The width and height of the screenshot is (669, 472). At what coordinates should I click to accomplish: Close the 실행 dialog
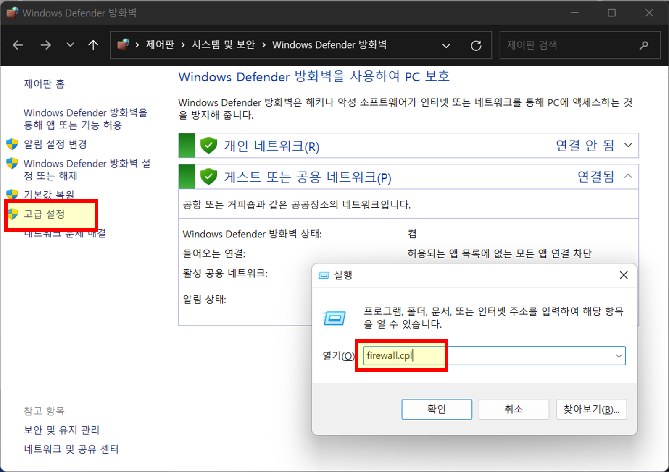coord(624,275)
